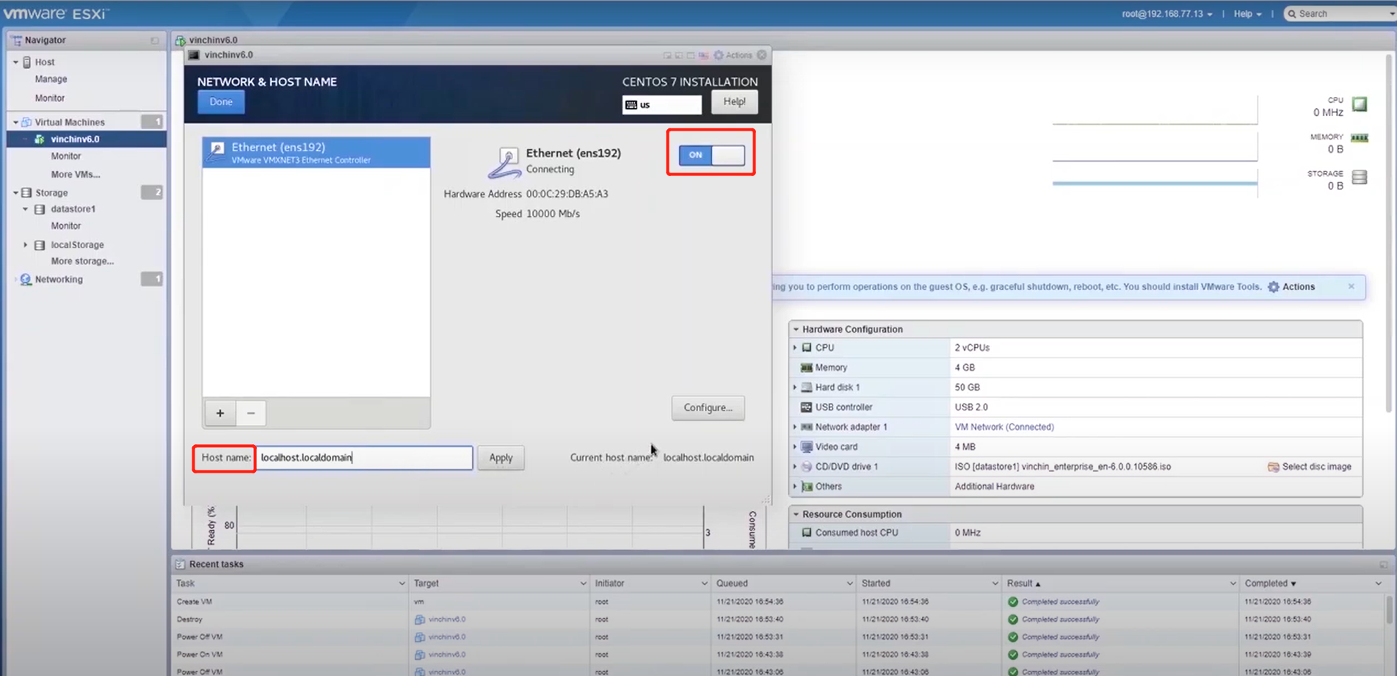
Task: Select Ethernet (ens192) in device list
Action: [316, 153]
